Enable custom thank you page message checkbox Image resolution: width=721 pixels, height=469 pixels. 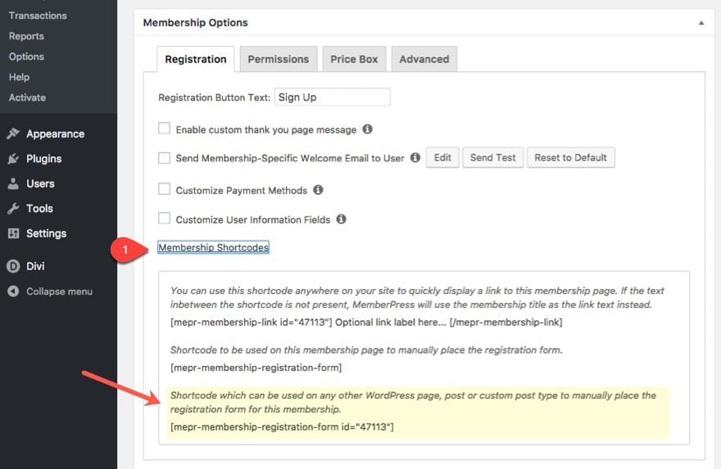(x=165, y=129)
